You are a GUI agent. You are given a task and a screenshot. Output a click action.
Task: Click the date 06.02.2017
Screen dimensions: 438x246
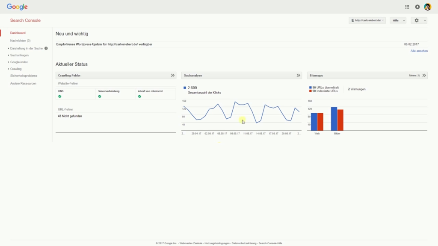(x=411, y=44)
